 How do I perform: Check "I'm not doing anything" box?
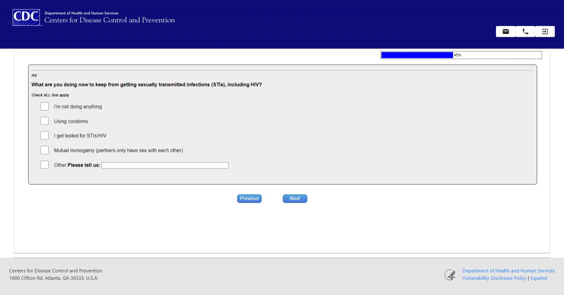pyautogui.click(x=45, y=106)
